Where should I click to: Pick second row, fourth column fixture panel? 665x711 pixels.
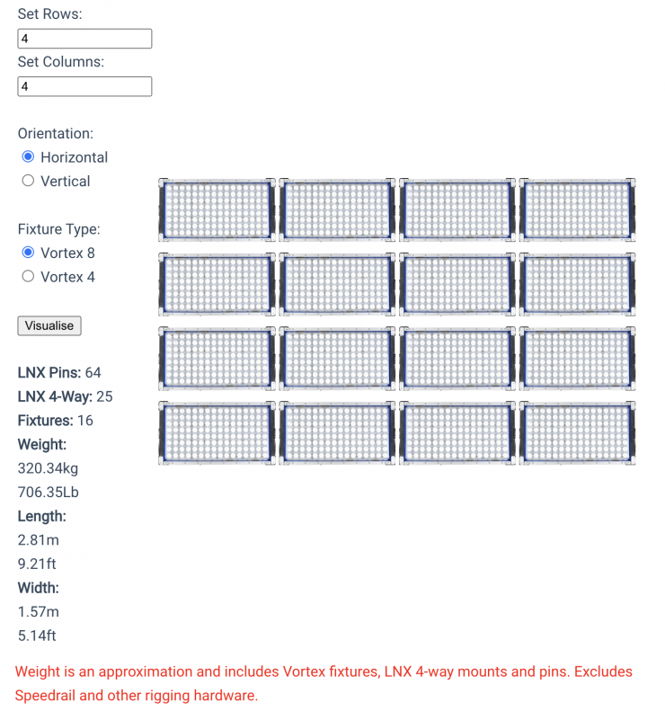(x=577, y=284)
